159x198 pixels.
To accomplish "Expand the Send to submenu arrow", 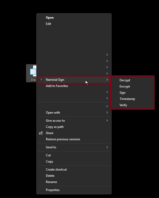I will point(107,147).
